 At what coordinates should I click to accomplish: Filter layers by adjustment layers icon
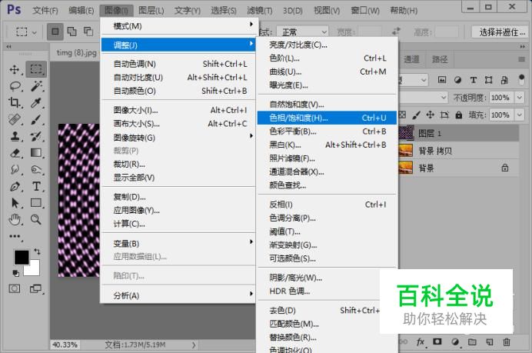457,80
